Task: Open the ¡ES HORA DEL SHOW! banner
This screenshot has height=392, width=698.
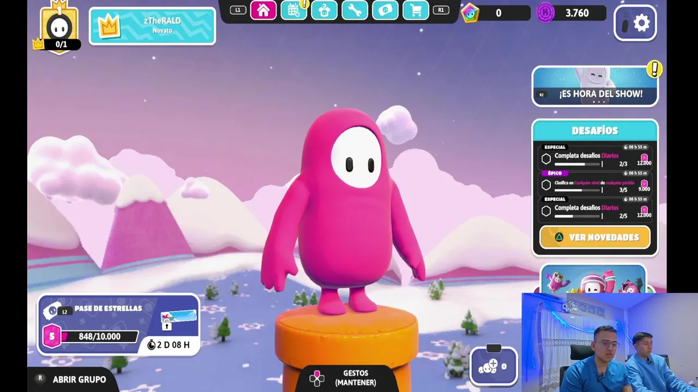Action: click(x=595, y=86)
